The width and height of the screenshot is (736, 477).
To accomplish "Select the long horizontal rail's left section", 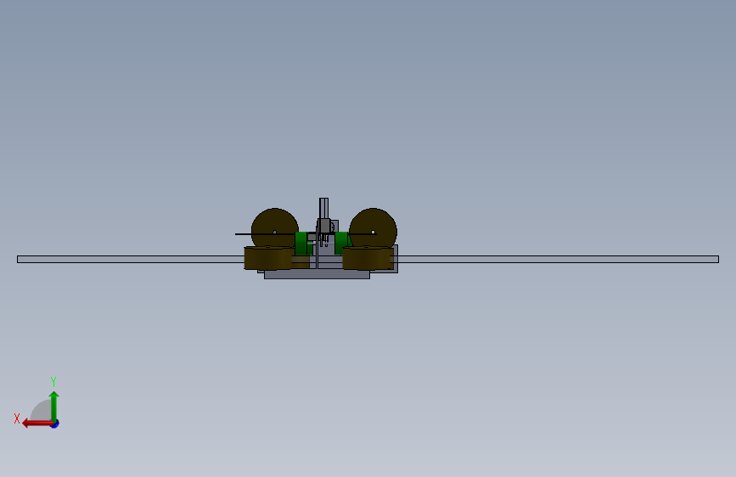I will tap(131, 259).
